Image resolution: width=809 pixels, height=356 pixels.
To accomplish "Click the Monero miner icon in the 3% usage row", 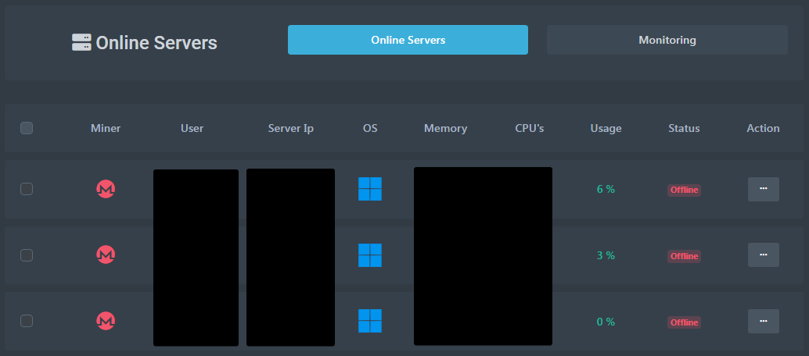I will point(106,255).
